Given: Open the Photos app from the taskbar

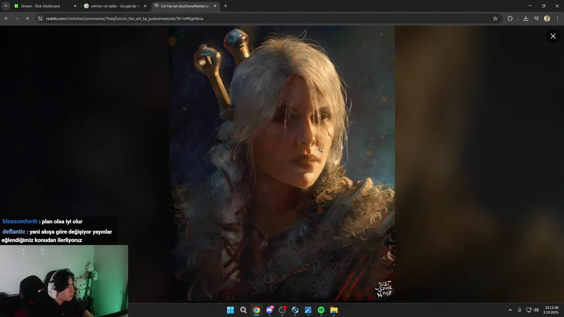Looking at the screenshot, I should click(308, 310).
